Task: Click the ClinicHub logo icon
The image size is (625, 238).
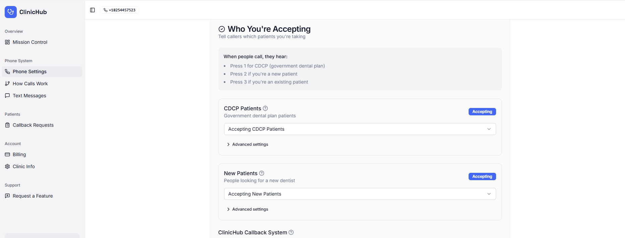Action: [11, 12]
